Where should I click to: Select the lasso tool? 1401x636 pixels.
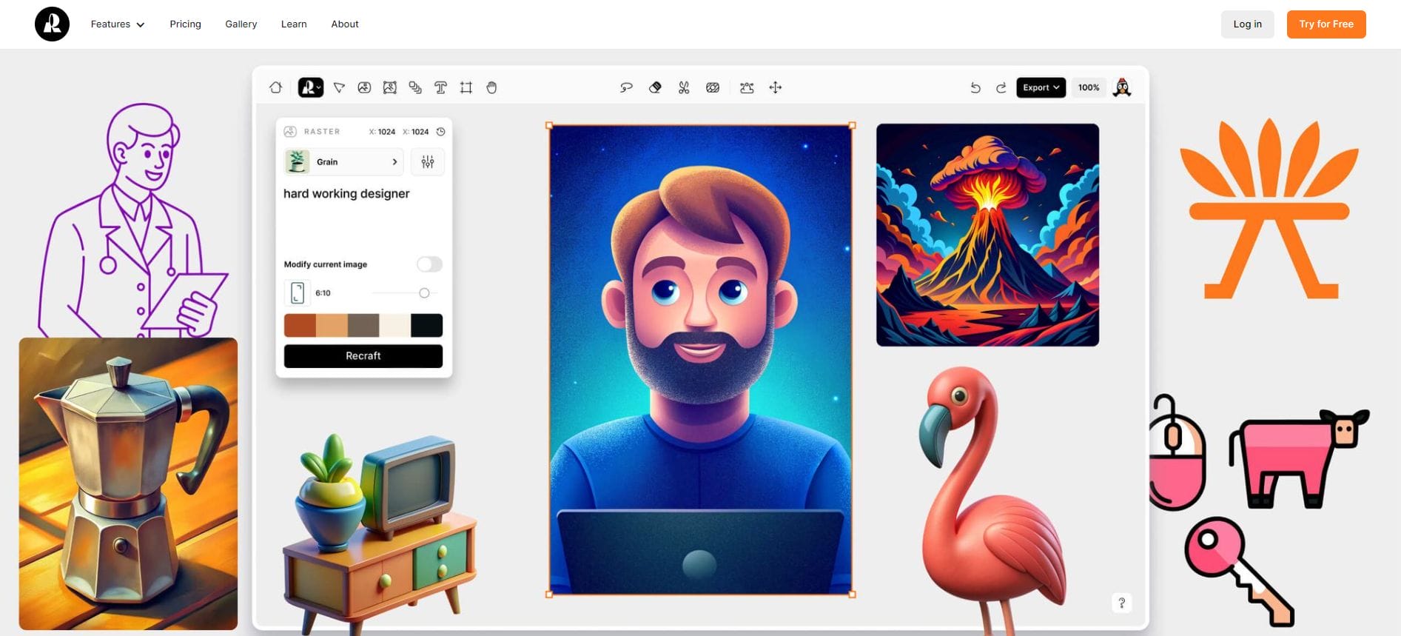[x=626, y=87]
